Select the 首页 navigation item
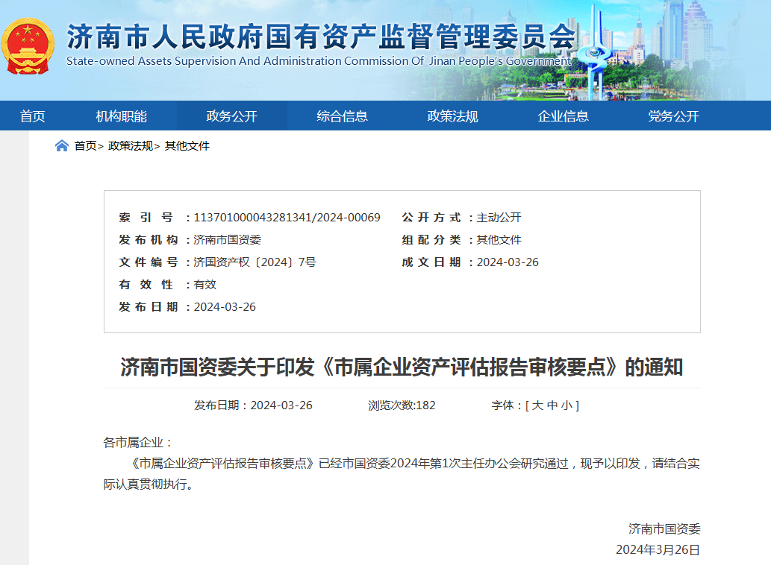The width and height of the screenshot is (771, 565). coord(33,116)
